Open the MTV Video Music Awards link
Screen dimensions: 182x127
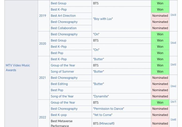pos(18,68)
